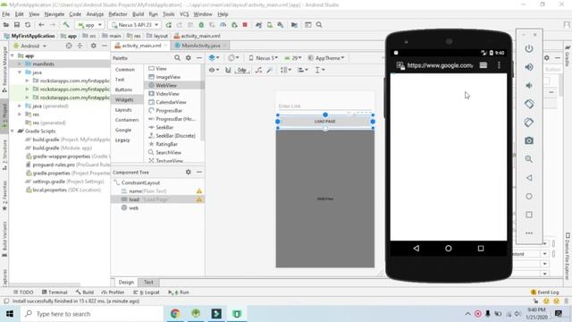The width and height of the screenshot is (572, 322).
Task: Click emulator sidebar home circle
Action: pos(529,197)
